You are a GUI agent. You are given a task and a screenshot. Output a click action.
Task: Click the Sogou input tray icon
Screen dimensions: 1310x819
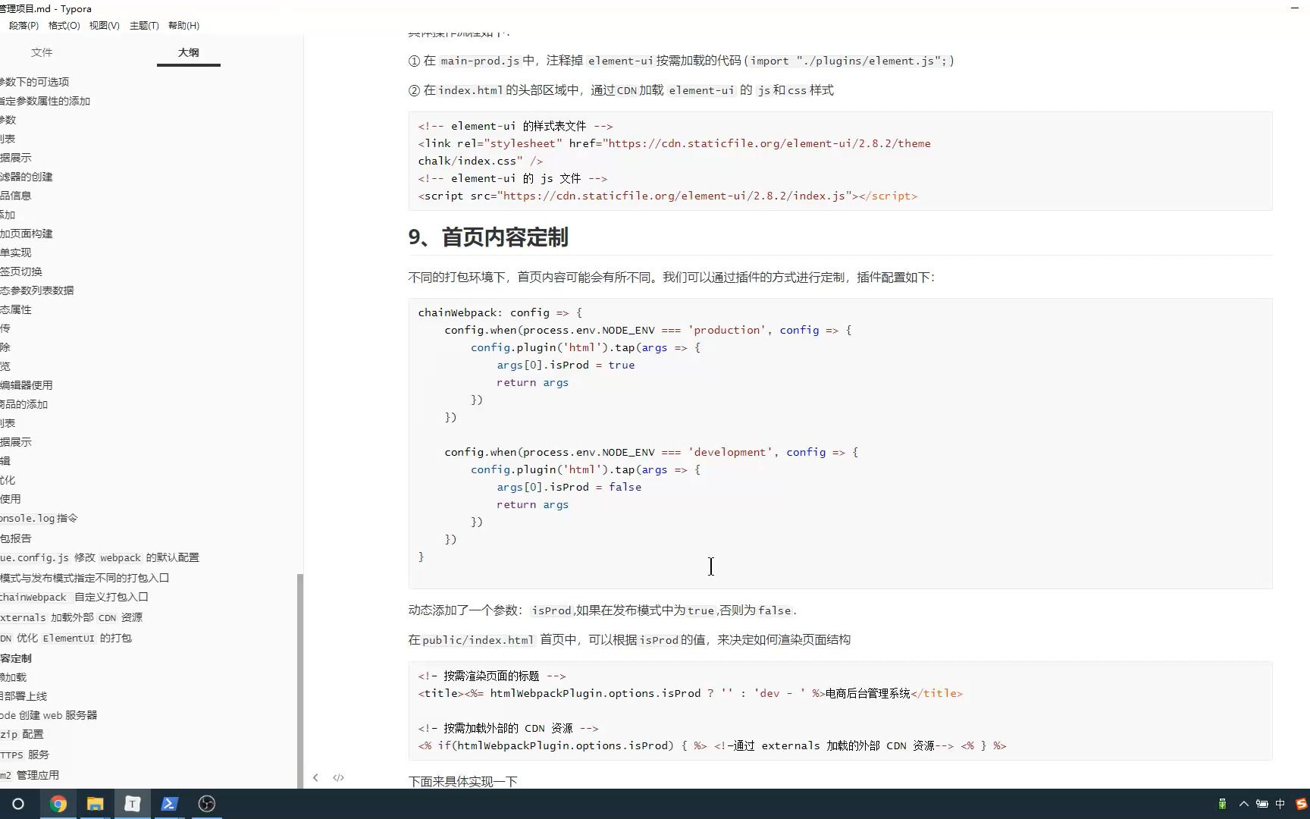(1301, 804)
